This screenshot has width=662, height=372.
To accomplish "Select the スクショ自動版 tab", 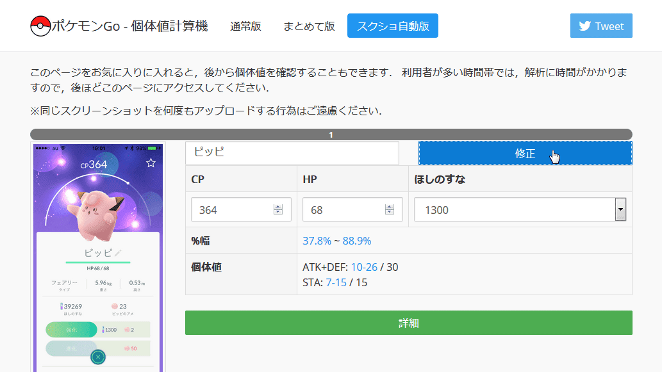I will click(393, 26).
